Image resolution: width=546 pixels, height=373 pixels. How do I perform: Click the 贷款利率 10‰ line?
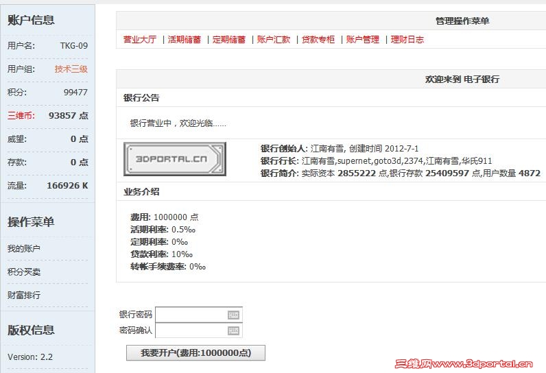[x=162, y=254]
